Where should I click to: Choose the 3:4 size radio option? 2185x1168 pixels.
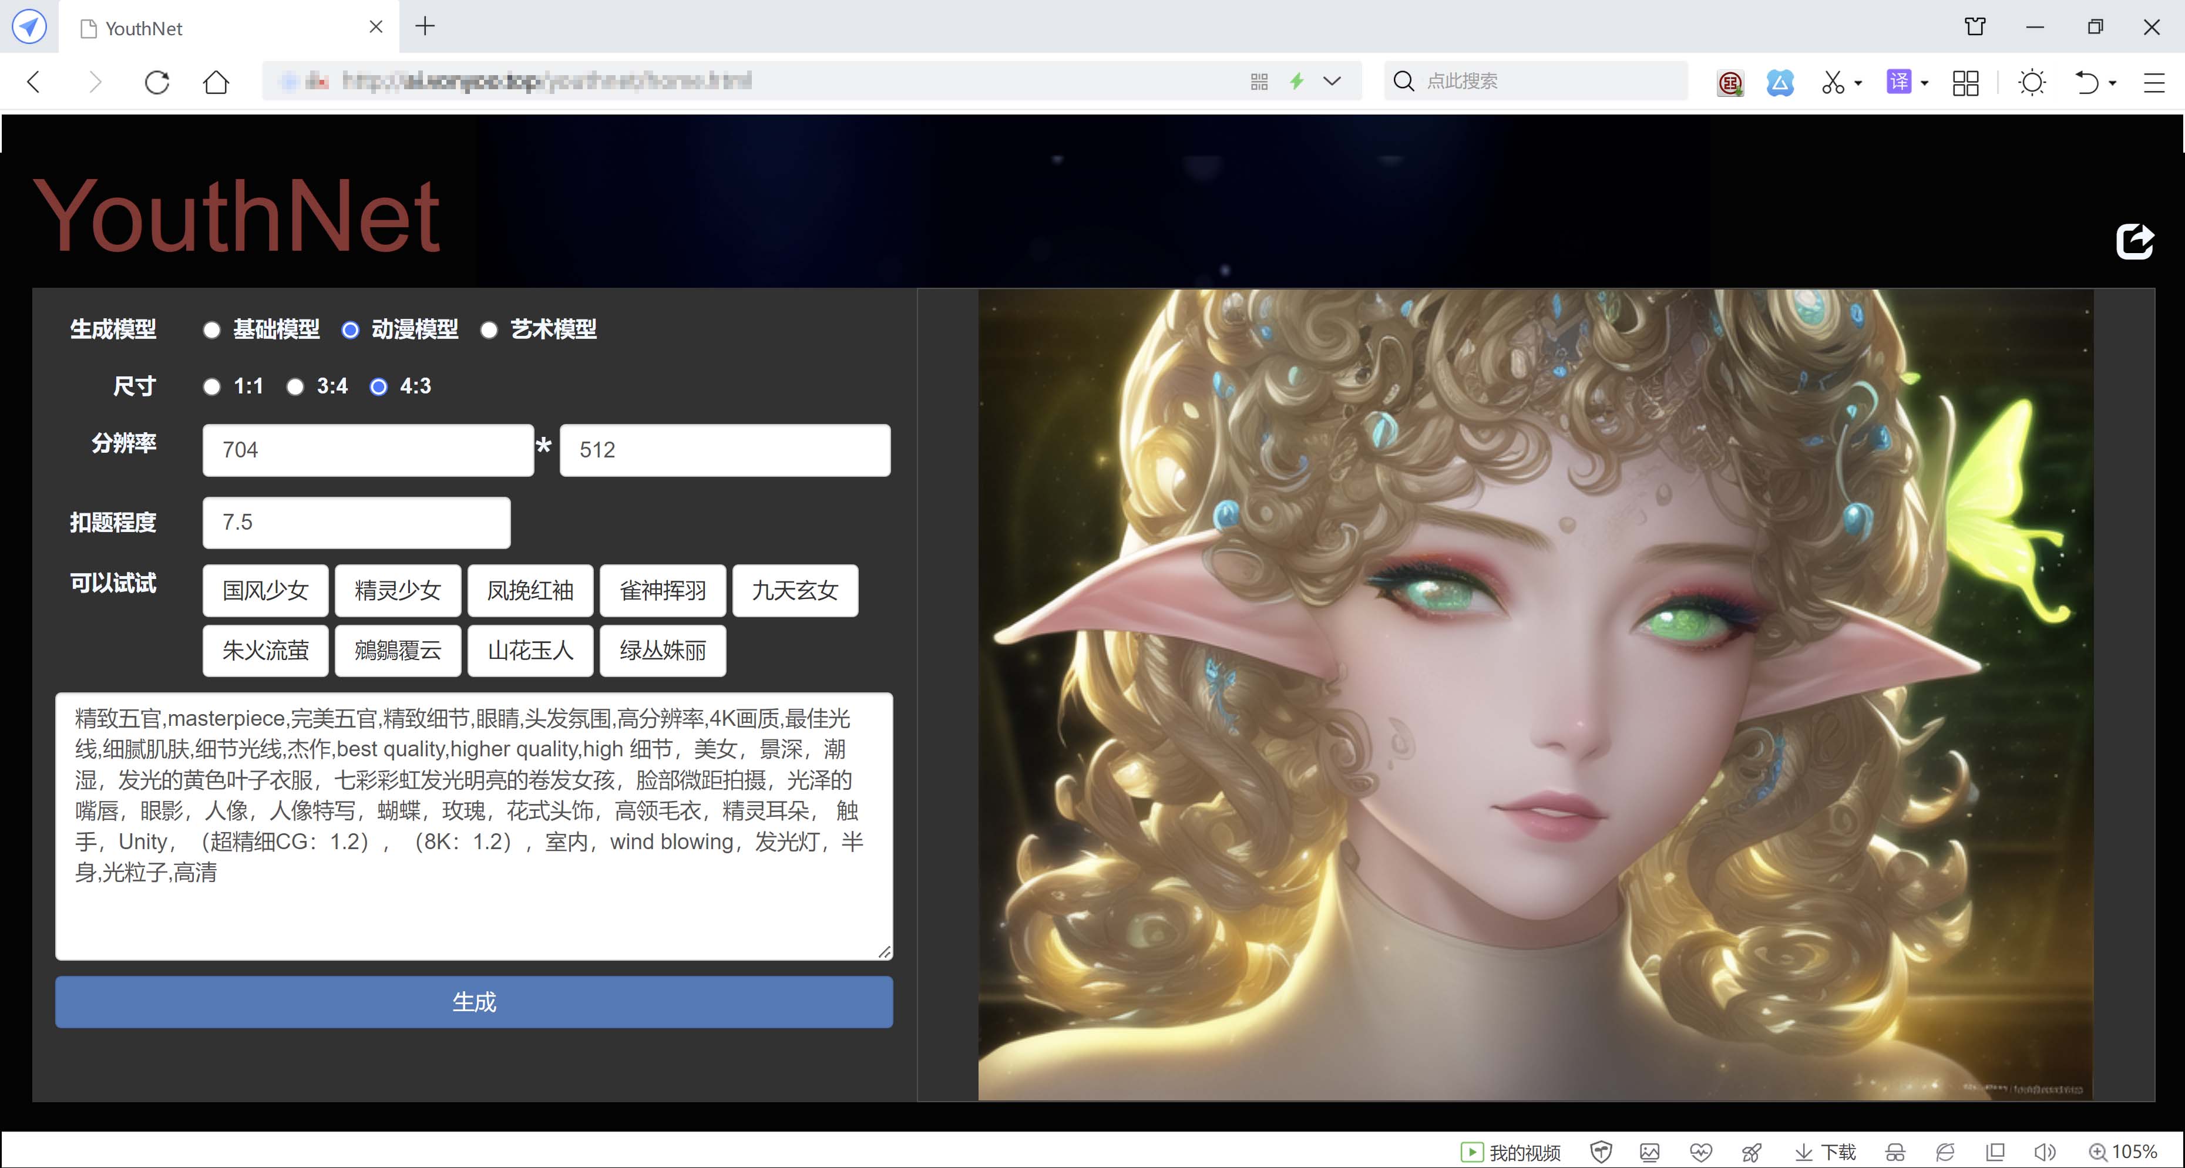point(294,387)
